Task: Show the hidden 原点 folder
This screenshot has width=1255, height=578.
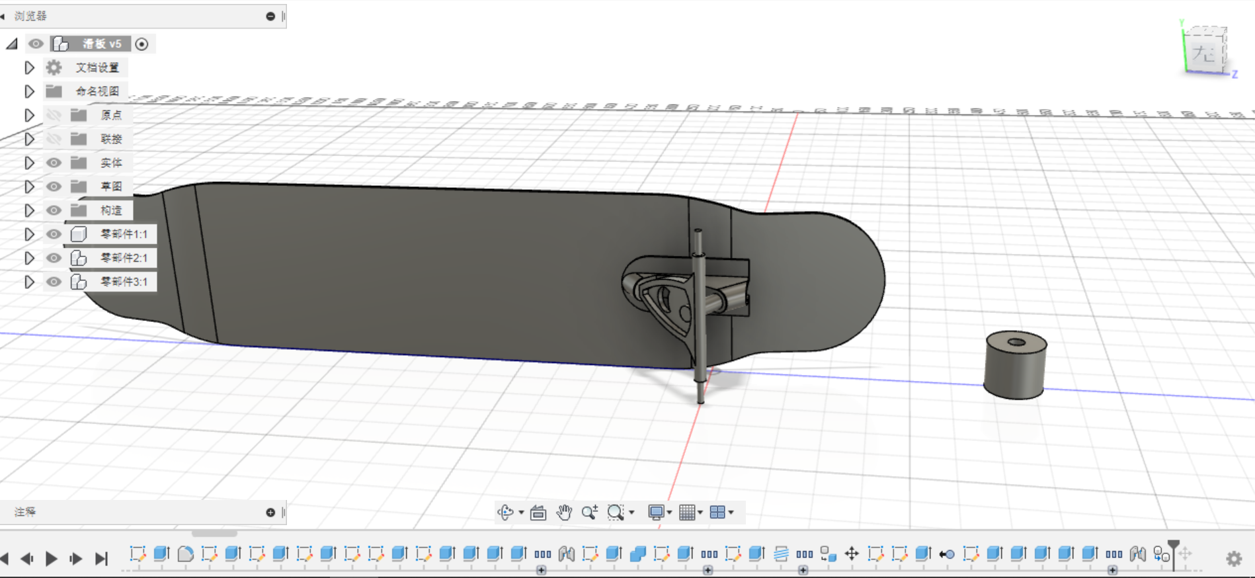Action: coord(54,115)
